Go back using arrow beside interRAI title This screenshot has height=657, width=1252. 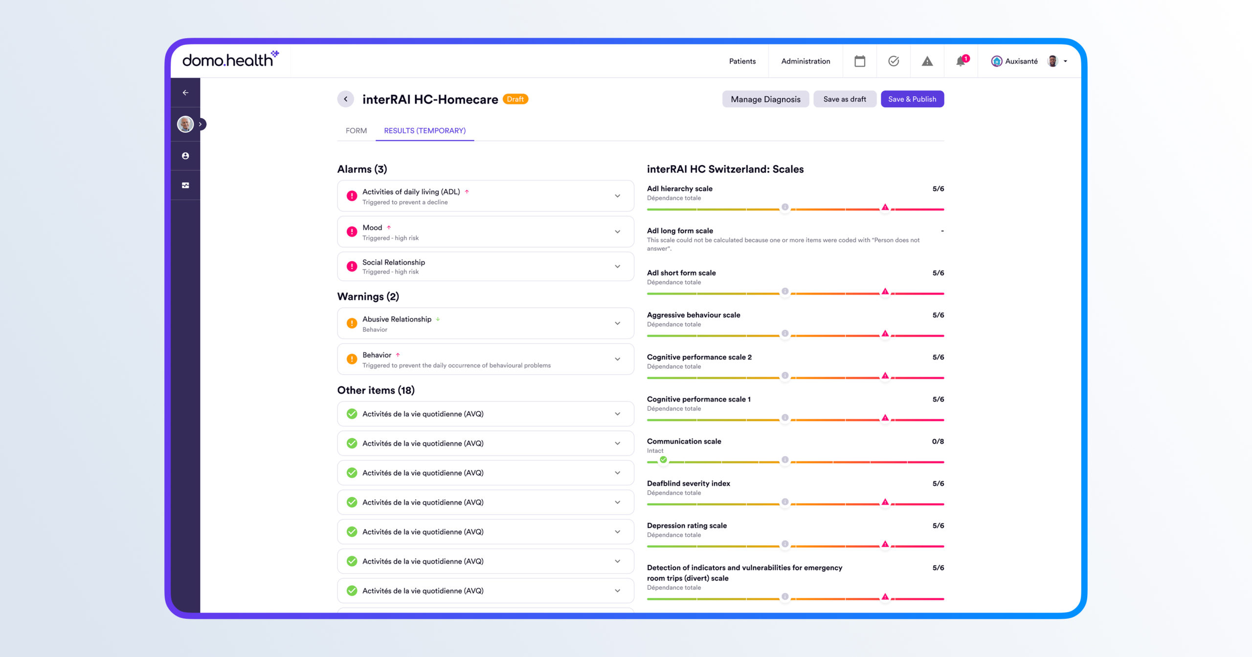pos(345,99)
